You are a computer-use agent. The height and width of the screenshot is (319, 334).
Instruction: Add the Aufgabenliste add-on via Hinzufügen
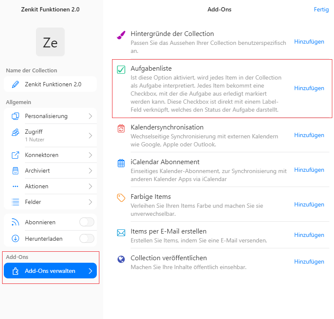309,88
